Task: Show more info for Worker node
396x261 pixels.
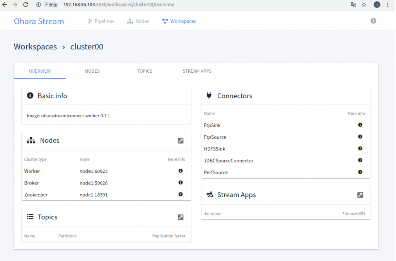Action: point(180,171)
